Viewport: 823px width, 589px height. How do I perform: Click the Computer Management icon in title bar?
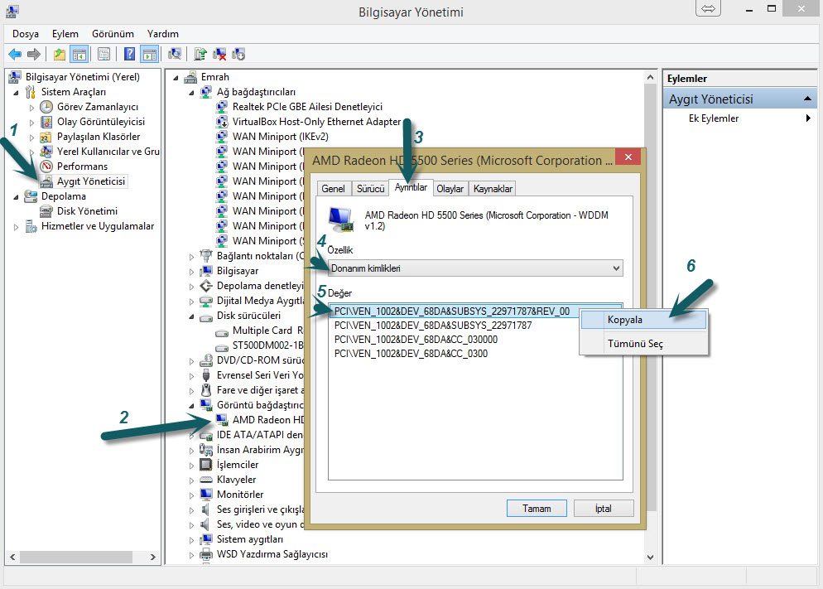12,11
